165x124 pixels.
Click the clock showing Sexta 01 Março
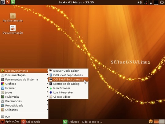76,2
